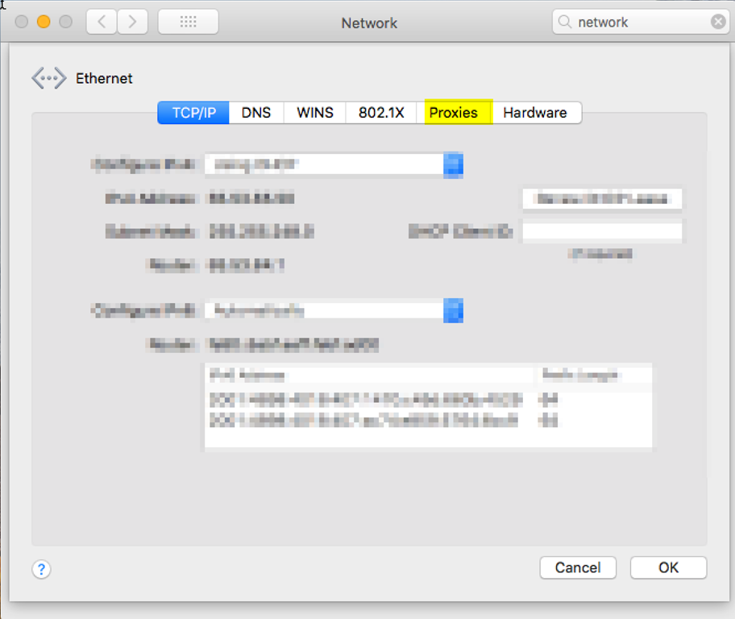
Task: Click the Renew DHCP Lease button
Action: (x=602, y=199)
